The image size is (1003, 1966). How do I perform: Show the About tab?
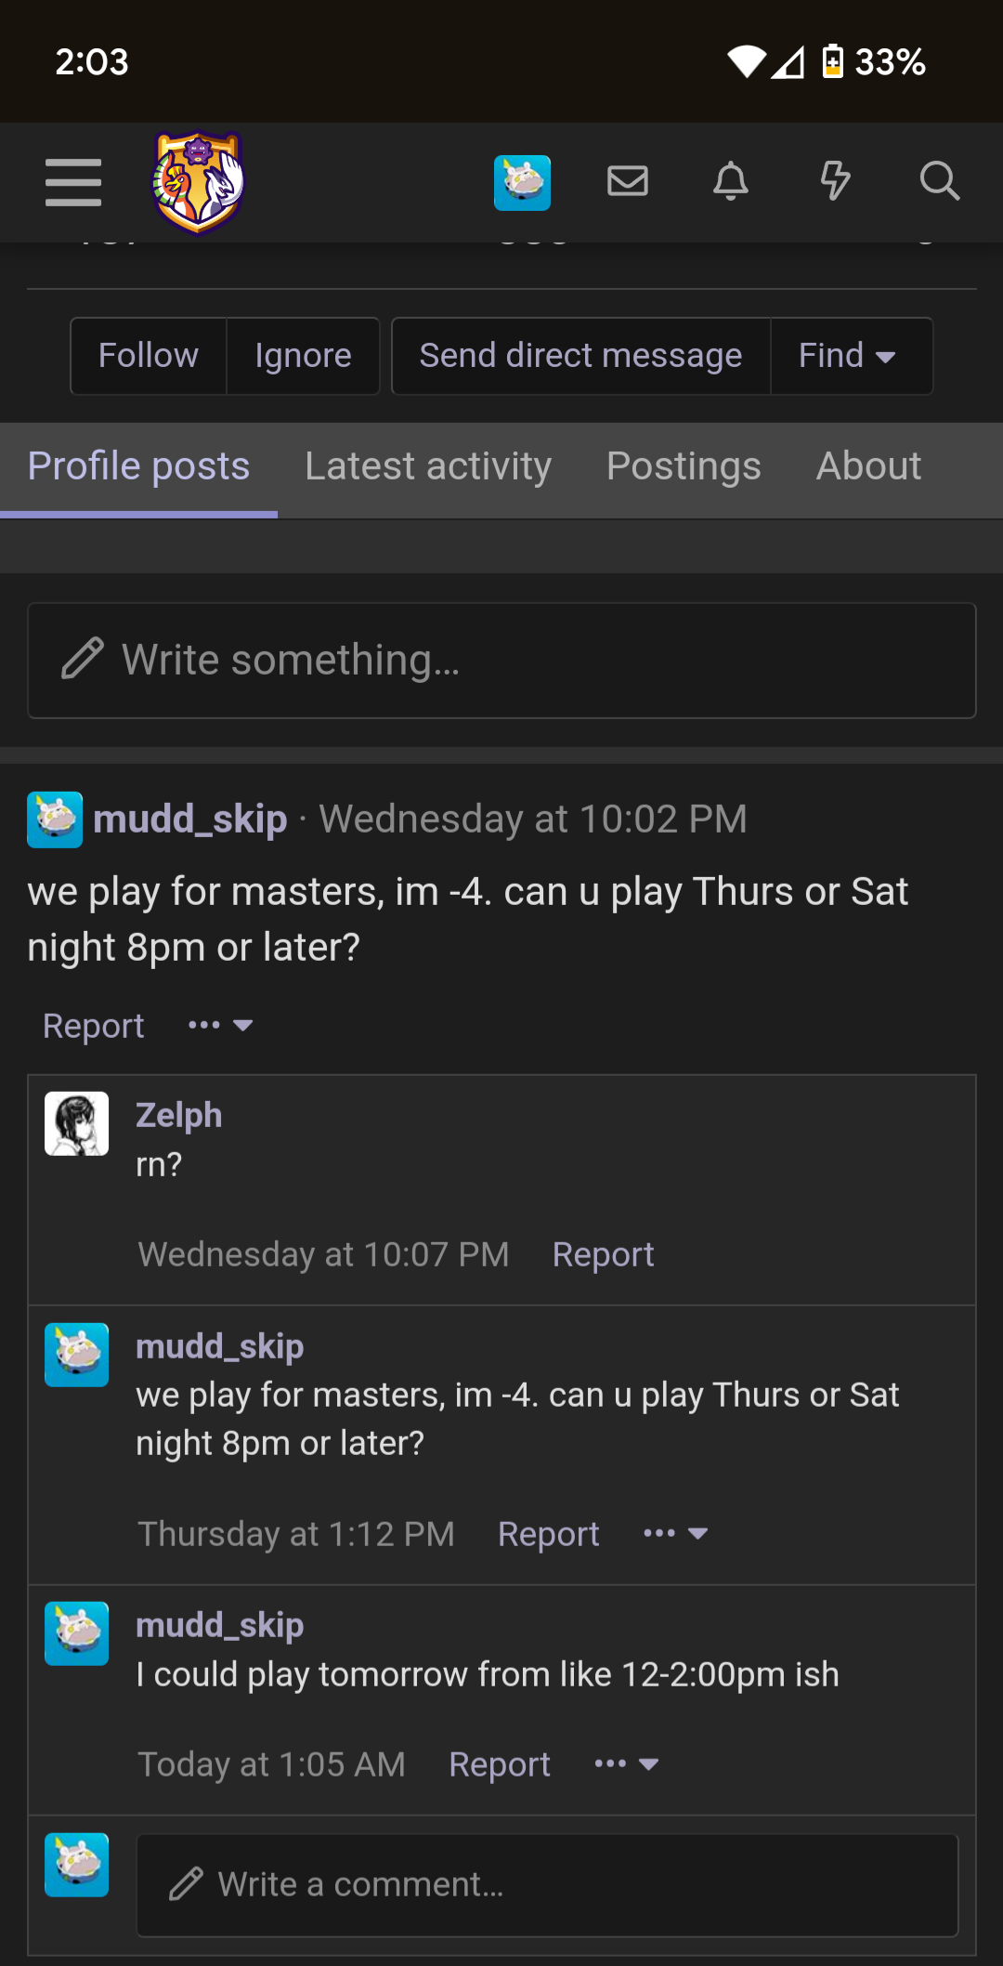coord(868,466)
